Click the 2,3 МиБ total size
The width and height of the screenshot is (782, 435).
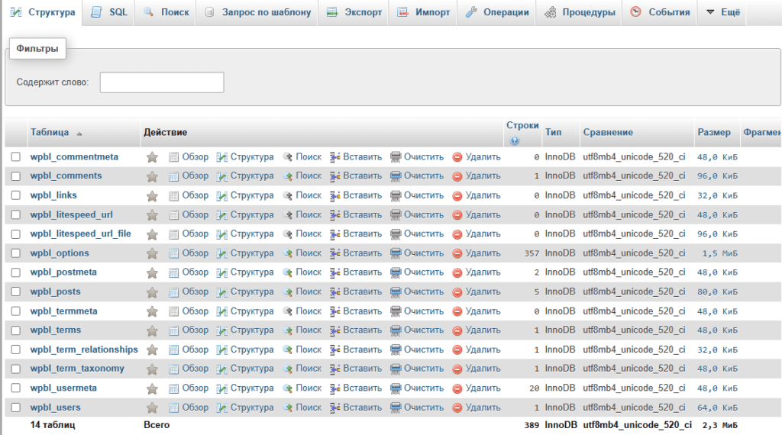719,426
